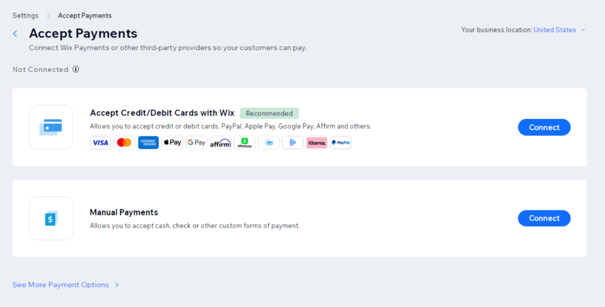Expand See More Payment Options
The image size is (605, 307).
(65, 285)
